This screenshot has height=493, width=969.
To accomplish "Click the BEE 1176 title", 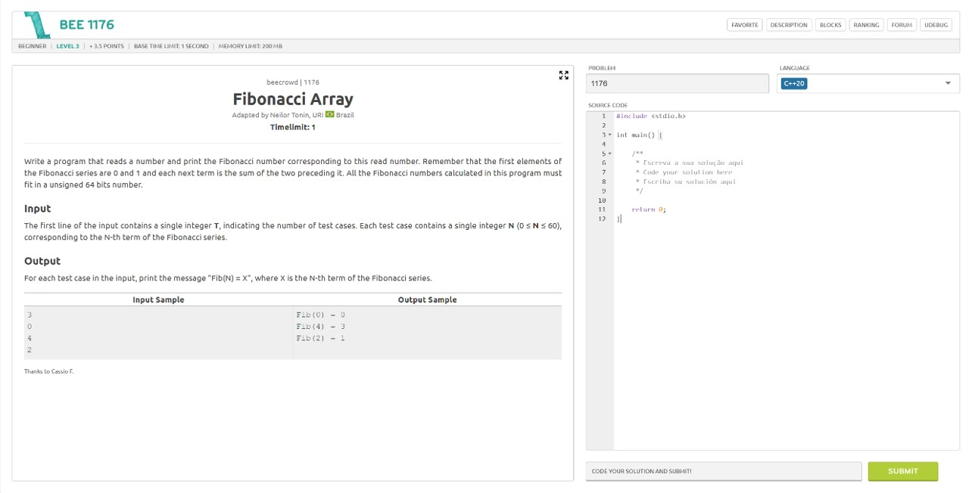I will click(87, 25).
